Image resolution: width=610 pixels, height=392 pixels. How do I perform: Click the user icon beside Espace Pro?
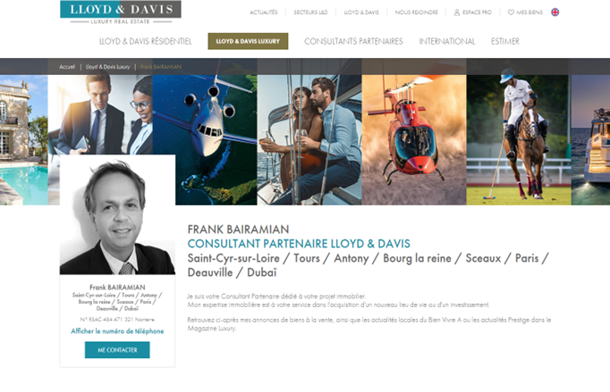457,13
